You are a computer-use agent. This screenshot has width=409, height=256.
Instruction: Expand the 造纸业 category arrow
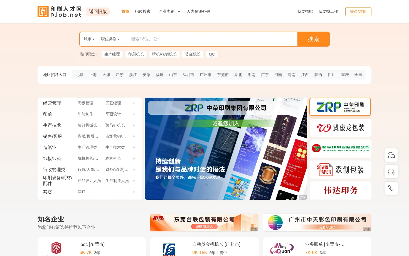point(134,148)
